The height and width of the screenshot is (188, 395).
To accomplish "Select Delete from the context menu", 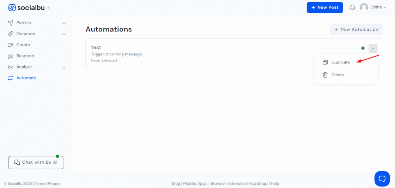I will click(x=337, y=75).
